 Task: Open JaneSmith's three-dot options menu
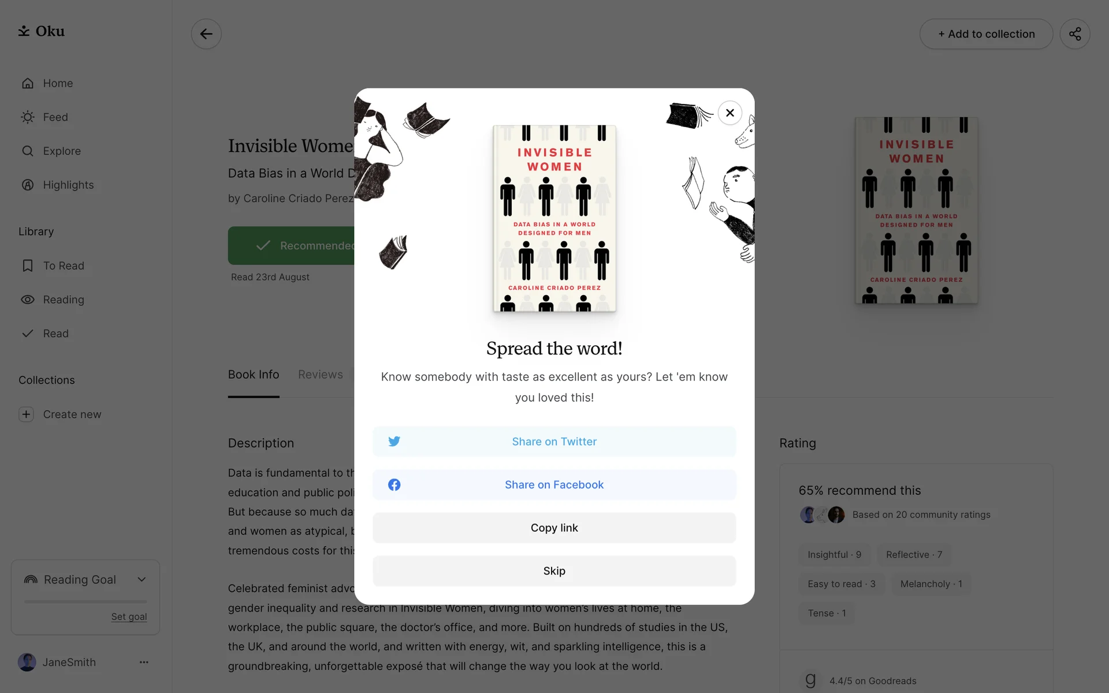(144, 662)
